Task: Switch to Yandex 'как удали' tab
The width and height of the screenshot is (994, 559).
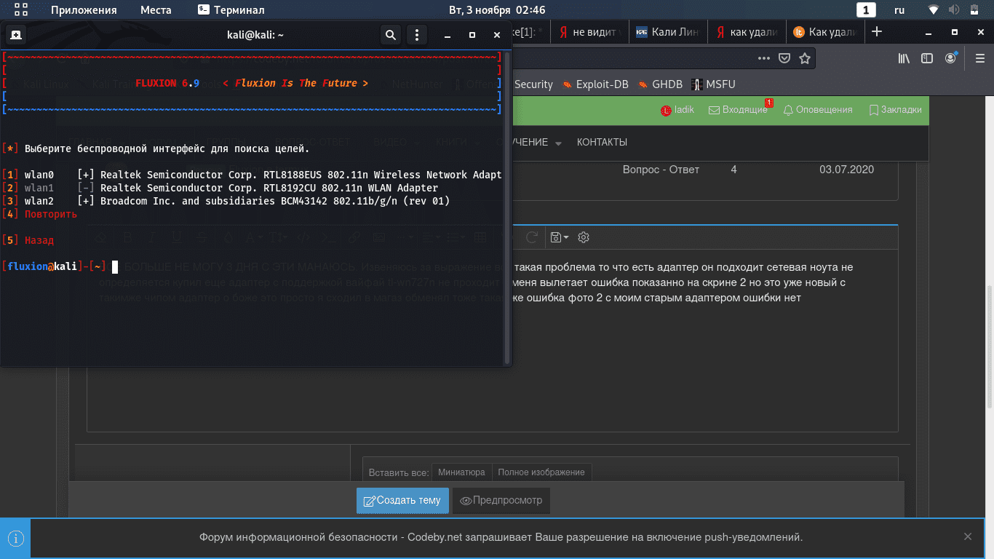Action: (x=747, y=32)
